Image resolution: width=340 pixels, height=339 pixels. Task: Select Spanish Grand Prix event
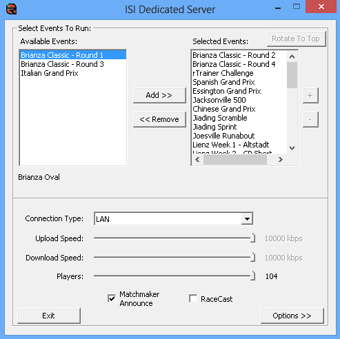(239, 82)
